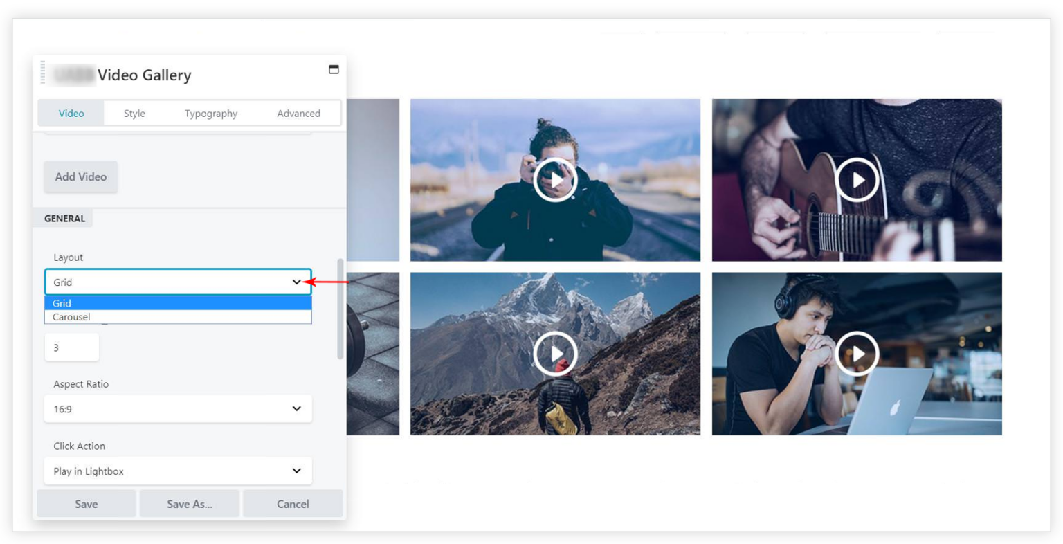Play the acoustic guitar video
The height and width of the screenshot is (544, 1063).
(x=857, y=179)
